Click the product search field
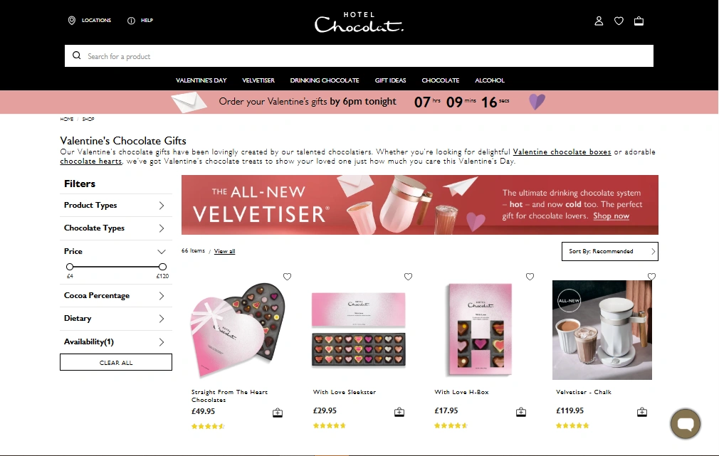The width and height of the screenshot is (719, 456). [359, 56]
